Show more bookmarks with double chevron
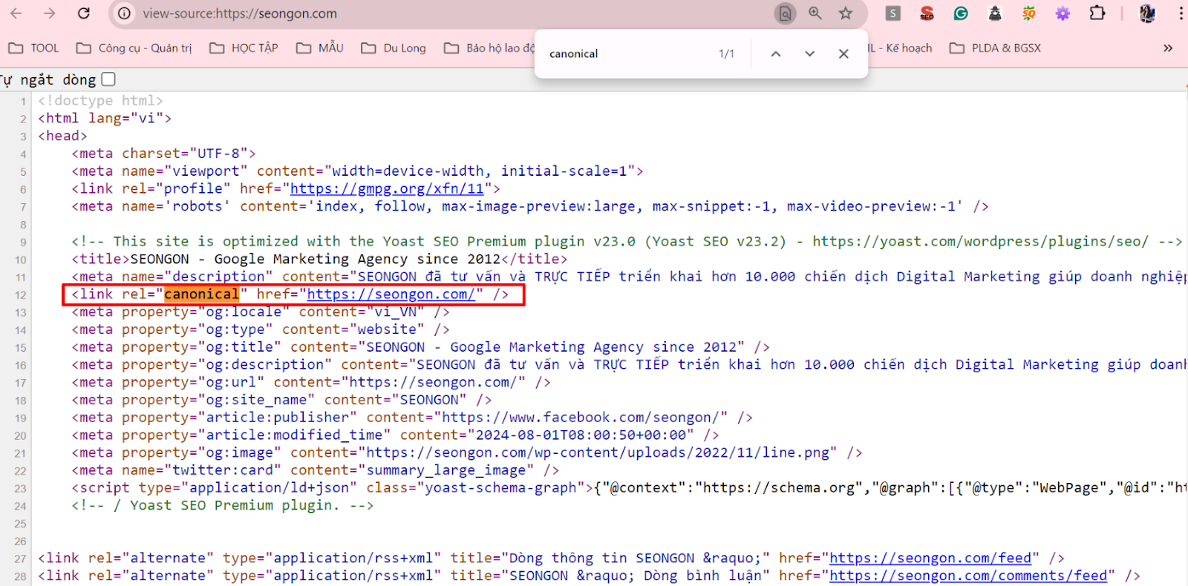1188x586 pixels. (x=1168, y=48)
